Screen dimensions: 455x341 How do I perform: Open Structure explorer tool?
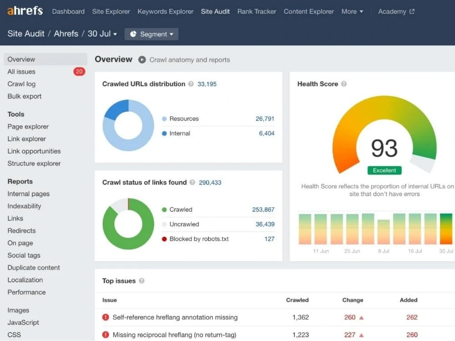click(34, 164)
